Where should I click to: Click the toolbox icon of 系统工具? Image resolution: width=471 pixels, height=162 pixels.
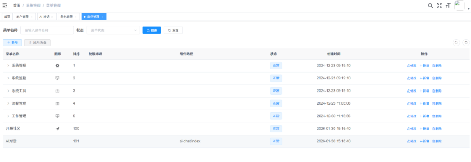pos(58,91)
